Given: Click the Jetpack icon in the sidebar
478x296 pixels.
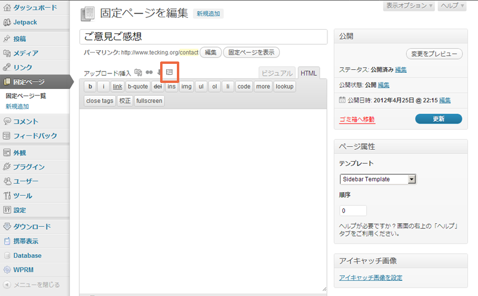Looking at the screenshot, I should click(x=7, y=22).
